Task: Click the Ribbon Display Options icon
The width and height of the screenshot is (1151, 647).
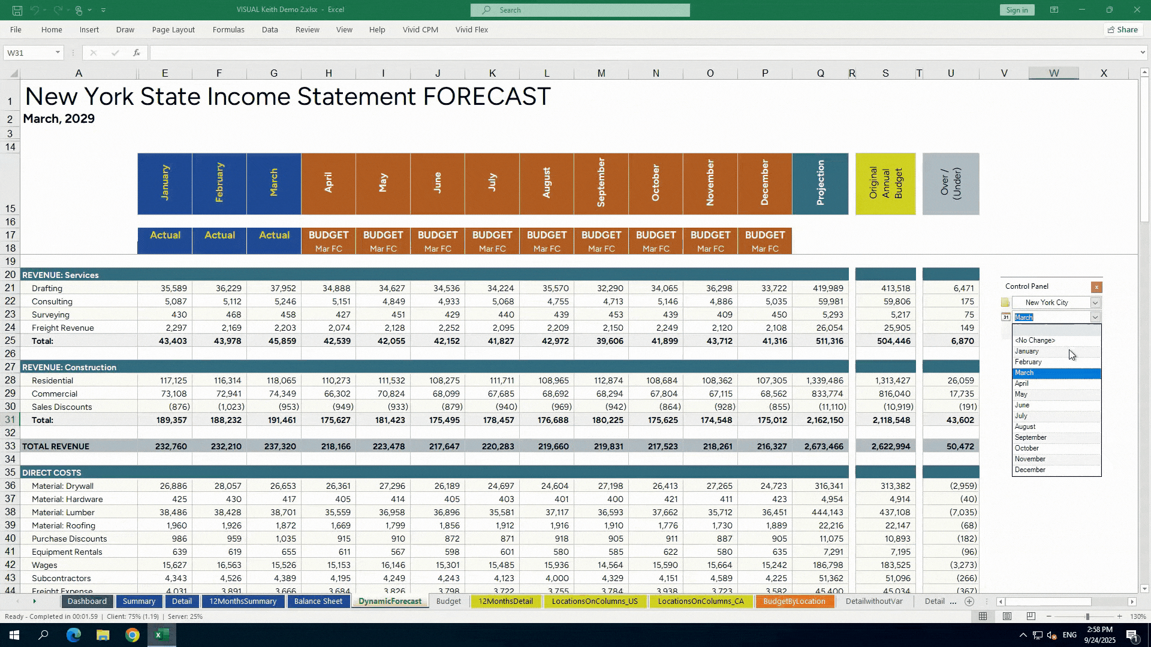Action: (x=1054, y=10)
